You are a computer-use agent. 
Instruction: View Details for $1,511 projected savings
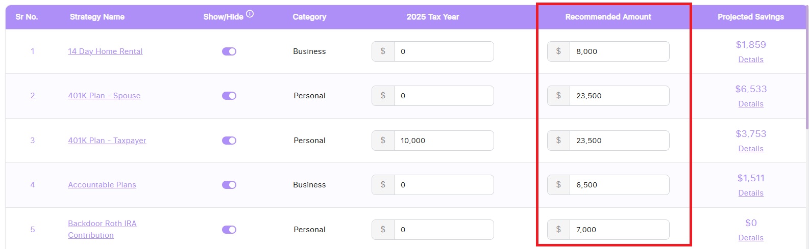(751, 193)
